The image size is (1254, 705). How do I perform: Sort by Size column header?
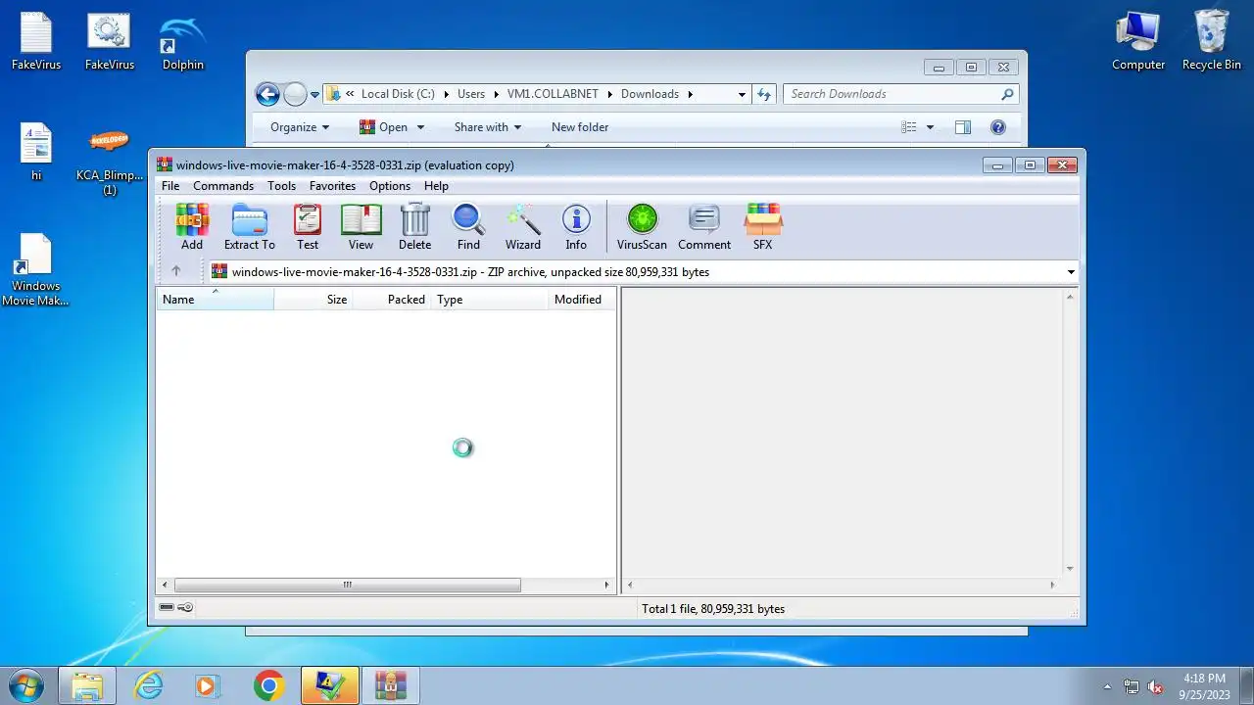click(313, 300)
